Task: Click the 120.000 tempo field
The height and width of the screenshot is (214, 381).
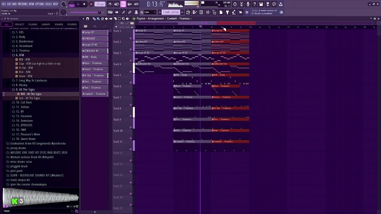Action: pyautogui.click(x=100, y=4)
